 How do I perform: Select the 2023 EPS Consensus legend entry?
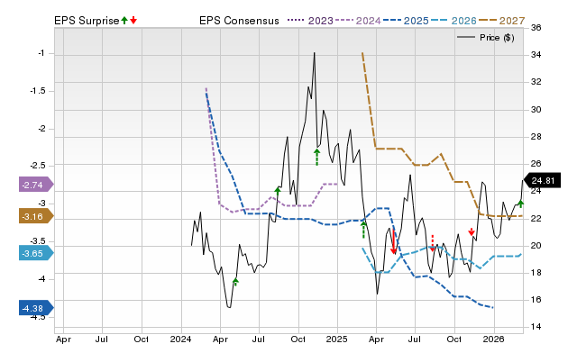310,21
